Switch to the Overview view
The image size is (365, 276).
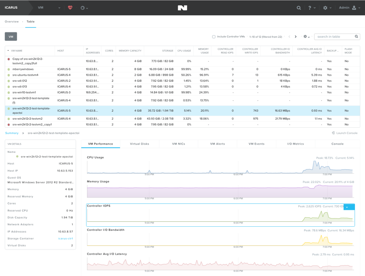point(11,21)
